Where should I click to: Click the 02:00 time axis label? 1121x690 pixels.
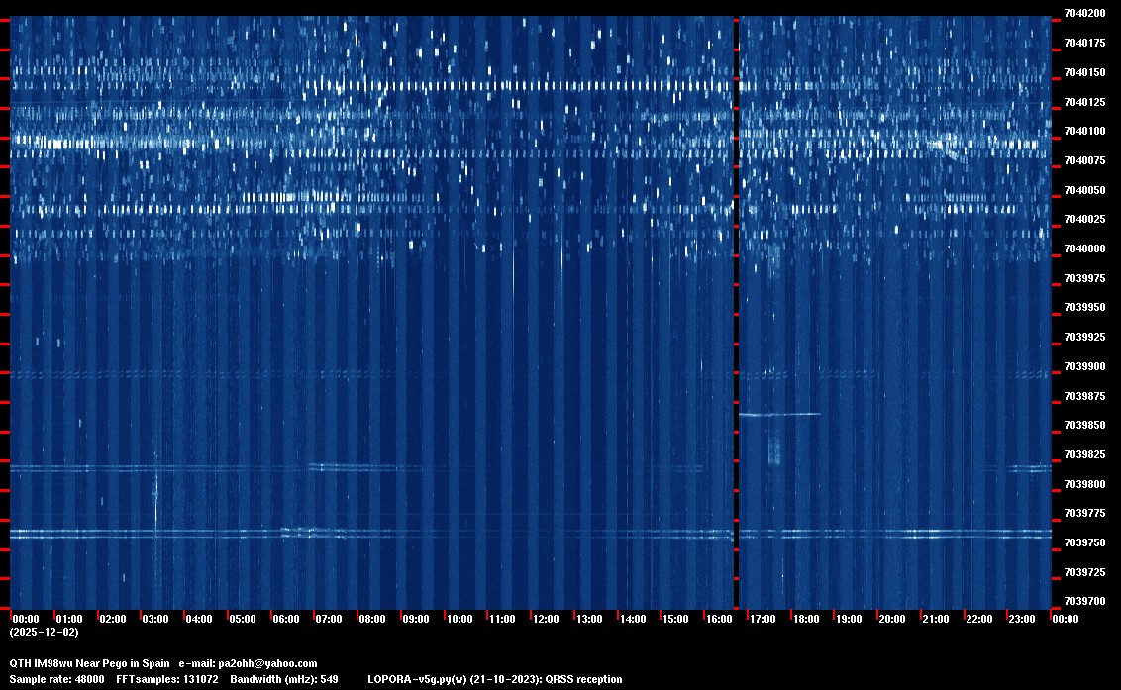(x=112, y=619)
